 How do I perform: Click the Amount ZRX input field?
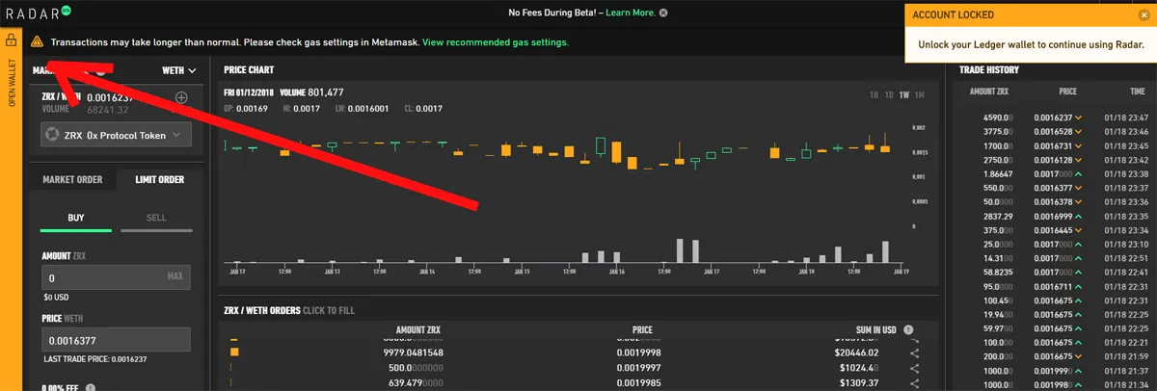coord(116,277)
